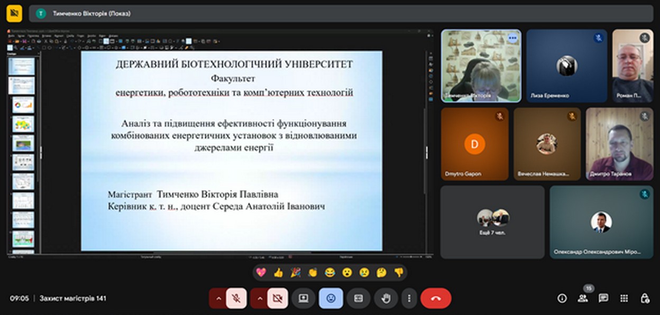
Task: Toggle the microphone mute button
Action: point(236,299)
